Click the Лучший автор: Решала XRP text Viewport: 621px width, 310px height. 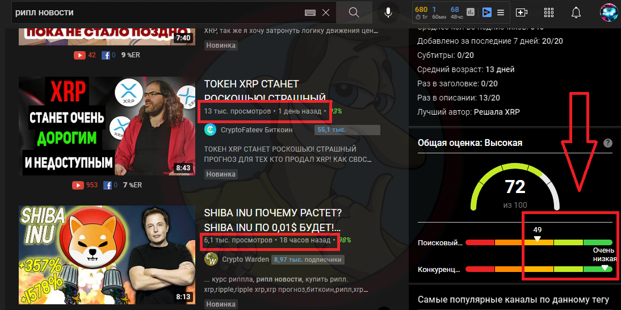point(468,112)
